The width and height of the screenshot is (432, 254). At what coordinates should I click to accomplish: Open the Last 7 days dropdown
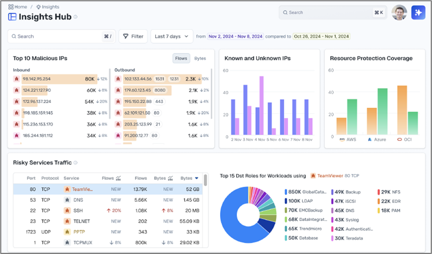tap(171, 37)
